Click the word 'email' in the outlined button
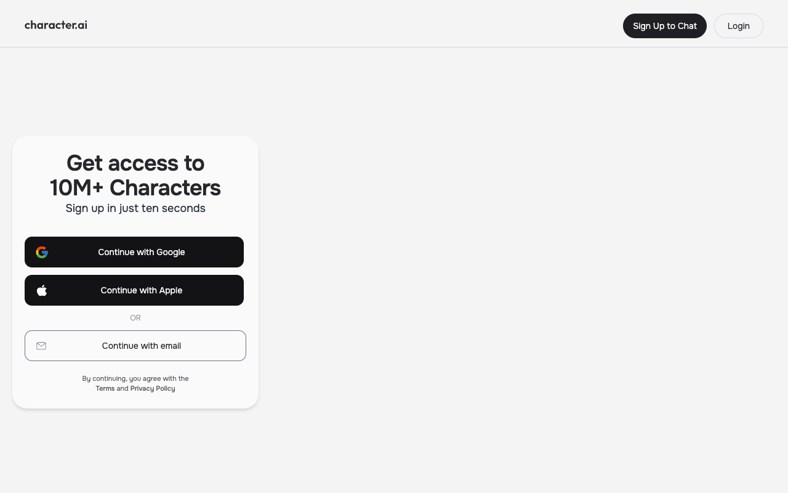 pos(168,346)
